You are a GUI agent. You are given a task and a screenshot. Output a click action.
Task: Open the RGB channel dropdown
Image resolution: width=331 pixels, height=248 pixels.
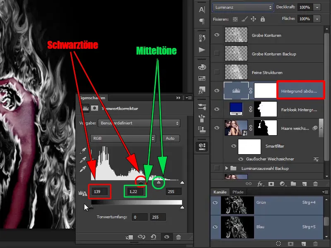(x=123, y=138)
